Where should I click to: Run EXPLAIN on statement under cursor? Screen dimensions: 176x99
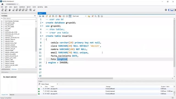tap(53, 16)
